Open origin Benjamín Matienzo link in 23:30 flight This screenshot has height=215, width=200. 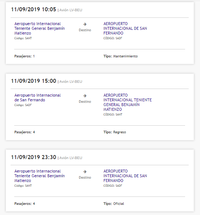tap(39, 176)
